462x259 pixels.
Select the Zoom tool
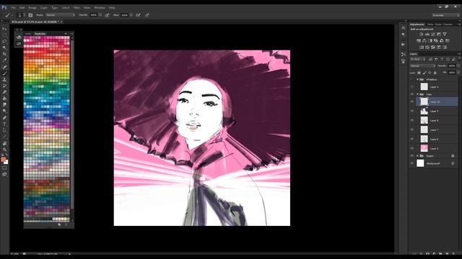click(4, 150)
